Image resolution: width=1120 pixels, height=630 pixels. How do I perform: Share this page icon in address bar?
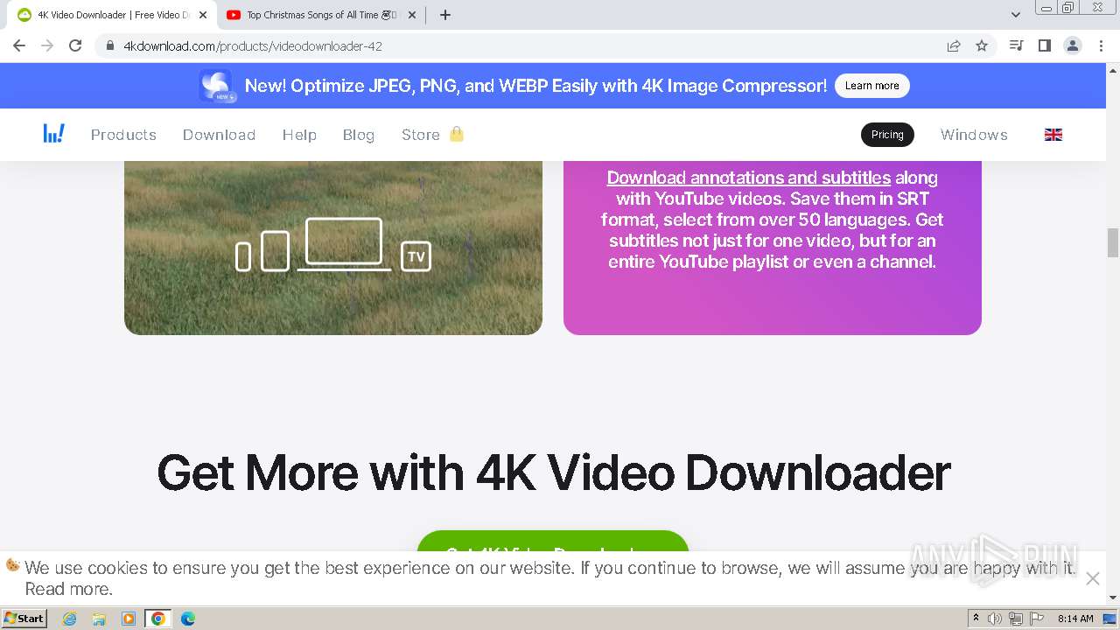tap(954, 45)
